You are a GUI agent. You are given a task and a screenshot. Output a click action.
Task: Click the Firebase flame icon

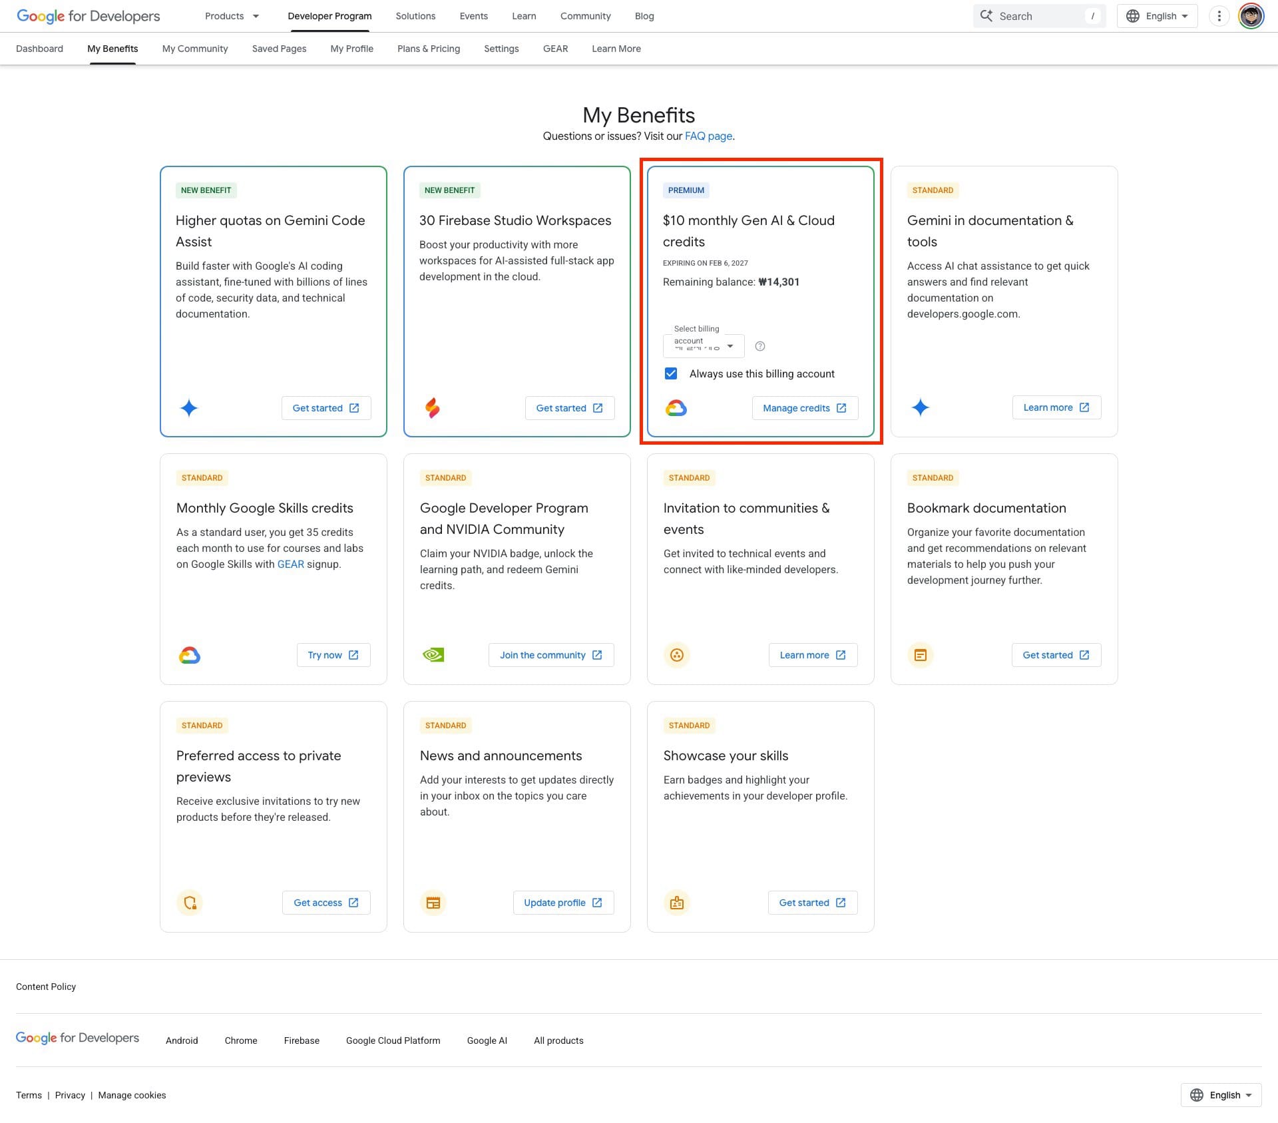pos(433,407)
